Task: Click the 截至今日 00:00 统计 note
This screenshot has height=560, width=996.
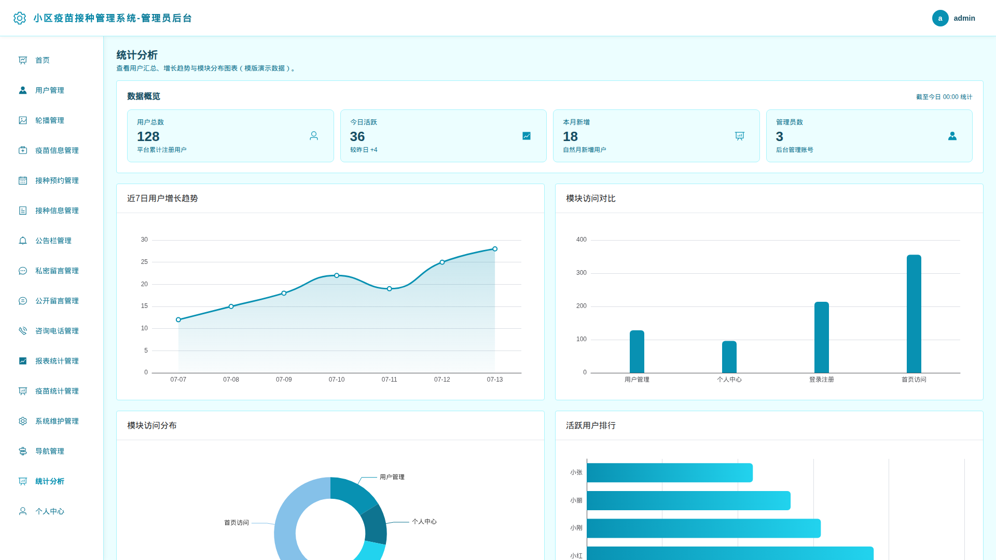Action: [944, 97]
